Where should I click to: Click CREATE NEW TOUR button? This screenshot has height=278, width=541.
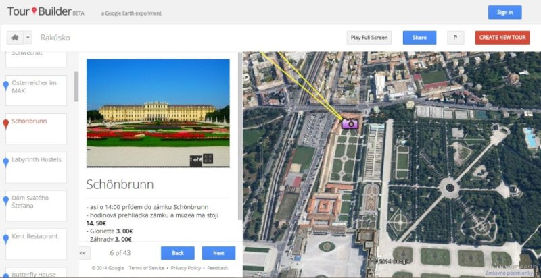502,38
